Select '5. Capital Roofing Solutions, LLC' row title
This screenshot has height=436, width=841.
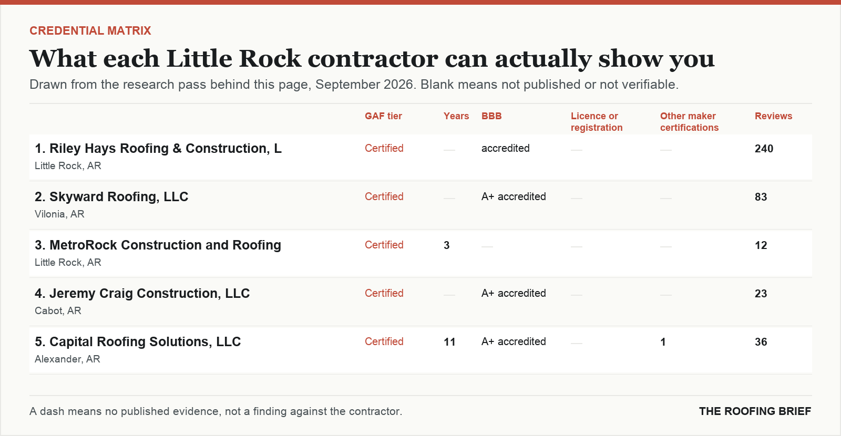tap(138, 342)
